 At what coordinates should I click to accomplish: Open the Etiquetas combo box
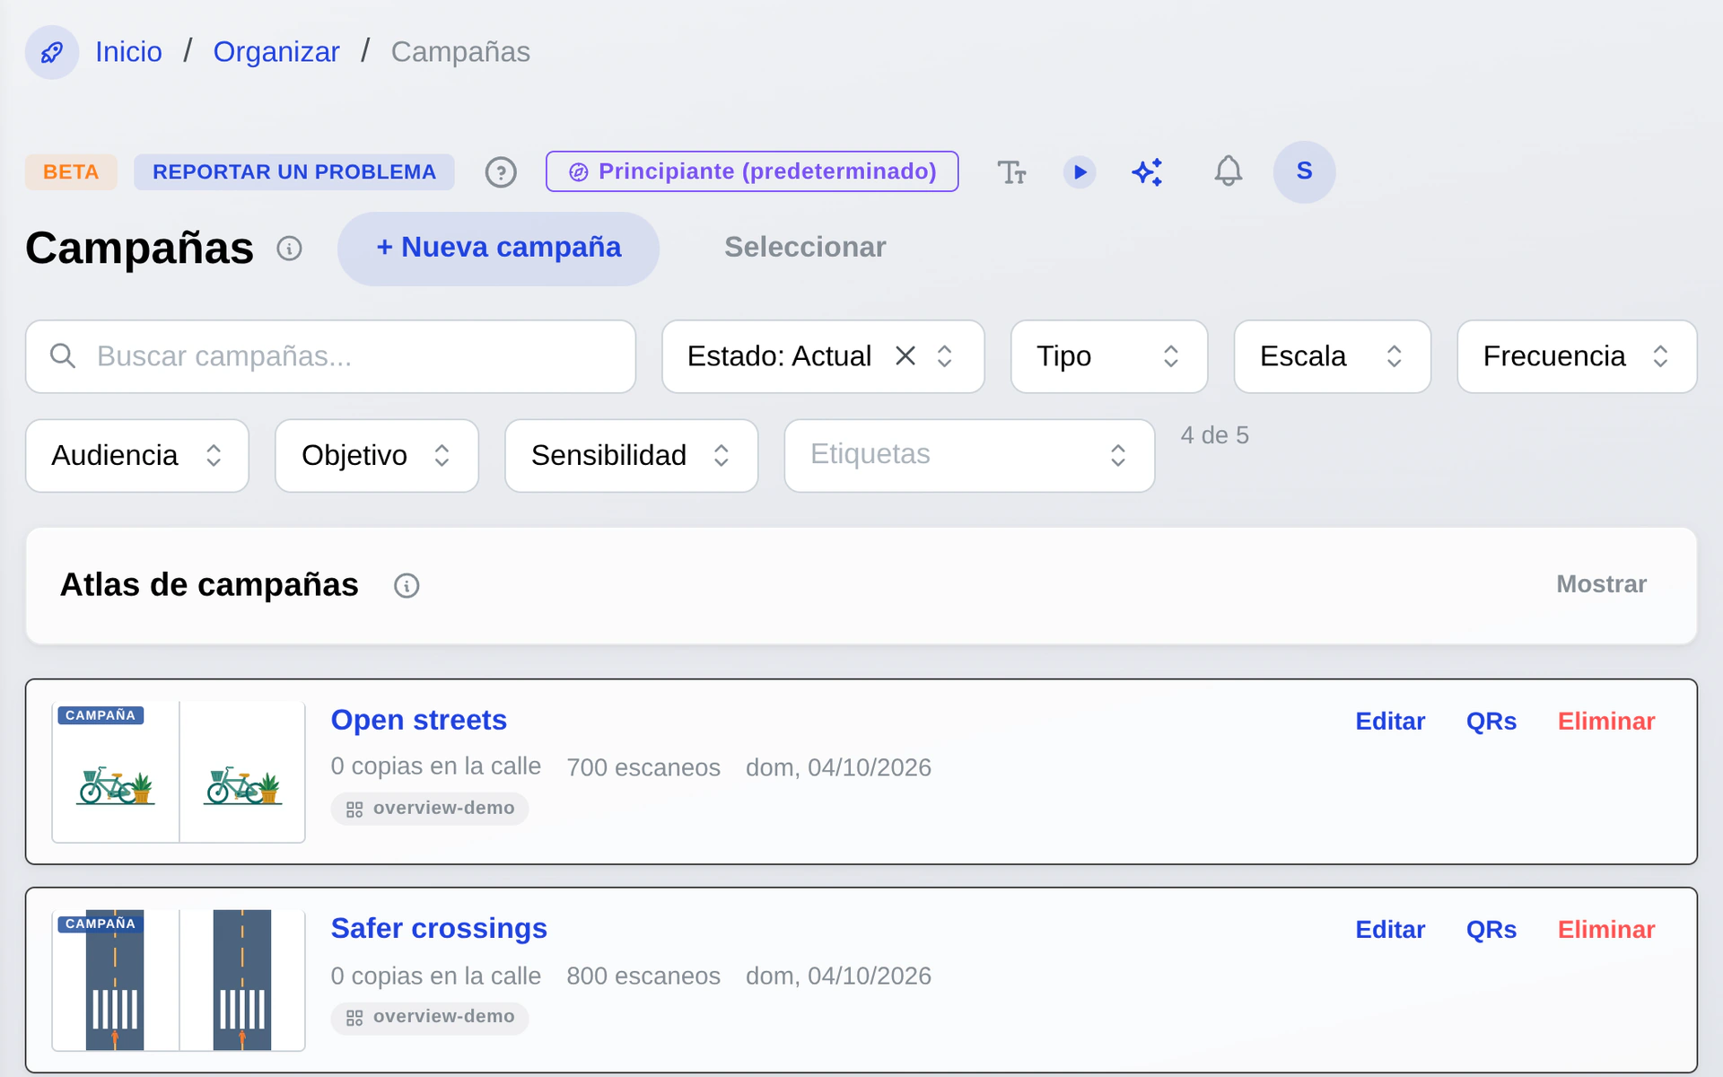coord(969,456)
